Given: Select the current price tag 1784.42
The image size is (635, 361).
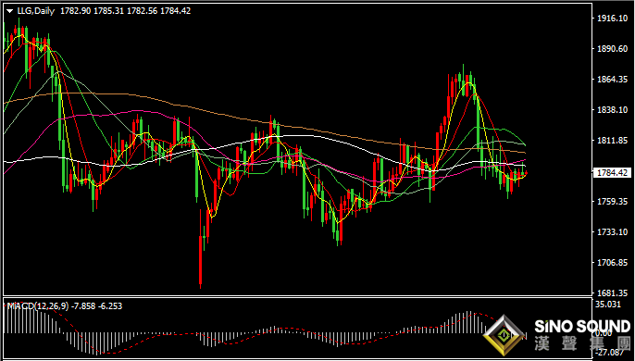Looking at the screenshot, I should click(613, 172).
